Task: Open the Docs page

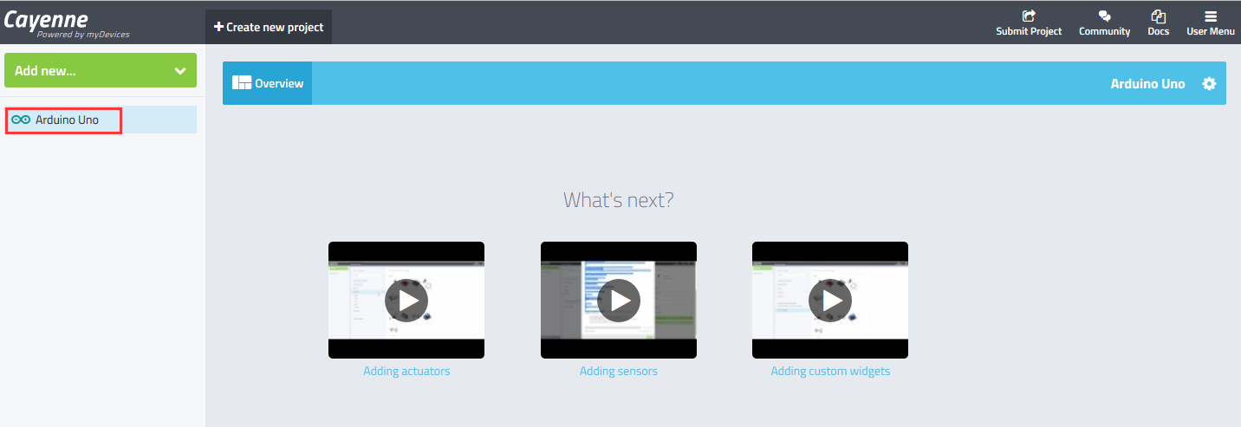Action: tap(1158, 23)
